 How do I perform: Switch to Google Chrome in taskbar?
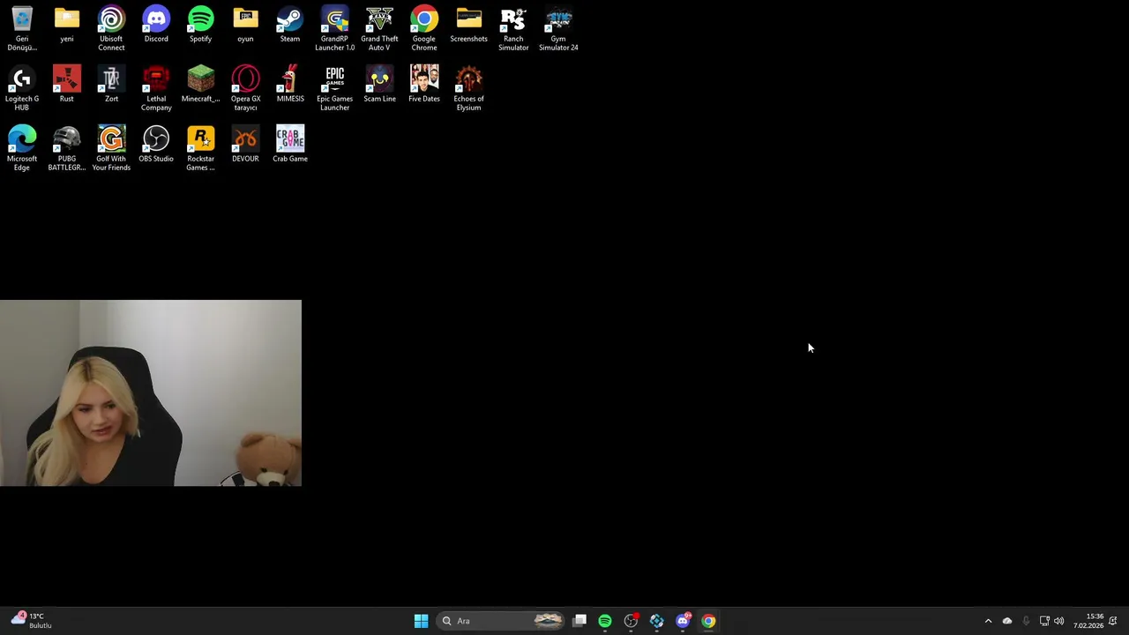(708, 621)
